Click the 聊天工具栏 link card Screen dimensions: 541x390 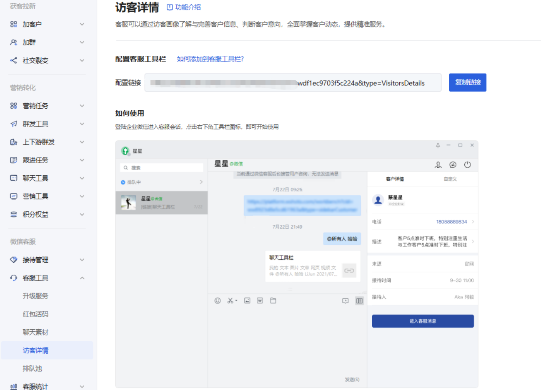pyautogui.click(x=313, y=266)
